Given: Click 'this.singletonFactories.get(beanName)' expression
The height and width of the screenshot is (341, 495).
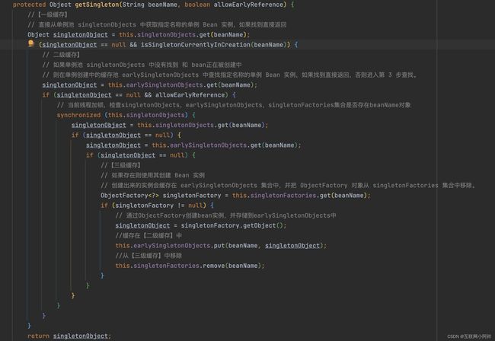Looking at the screenshot, I should [299, 196].
